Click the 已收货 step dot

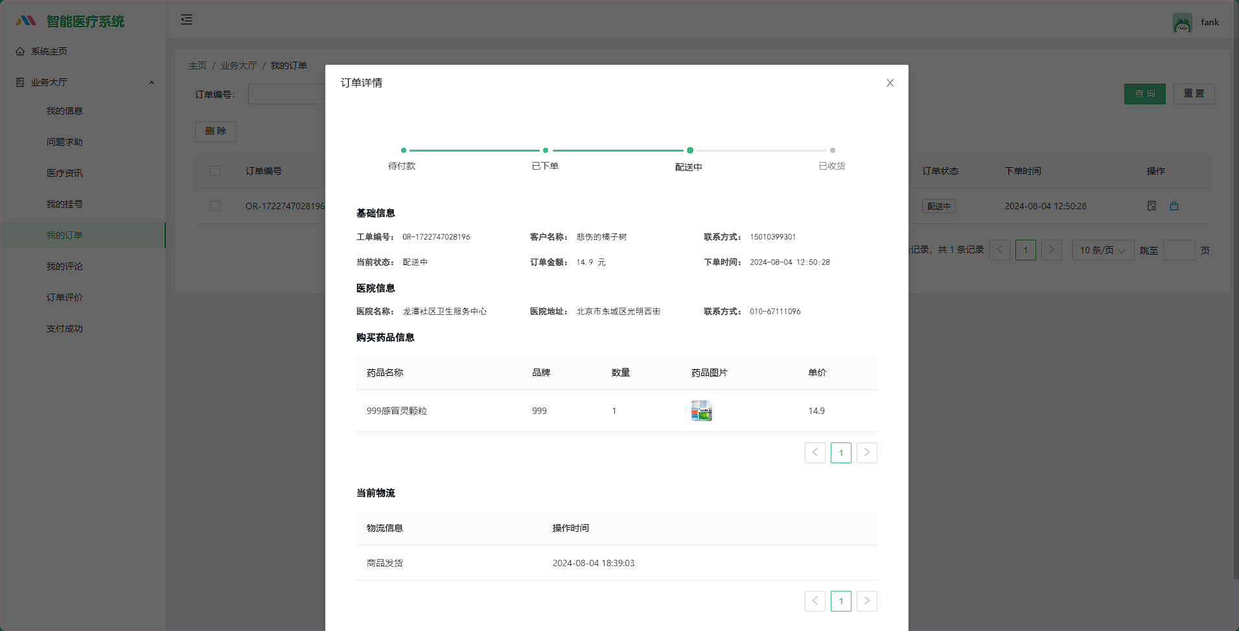(833, 150)
